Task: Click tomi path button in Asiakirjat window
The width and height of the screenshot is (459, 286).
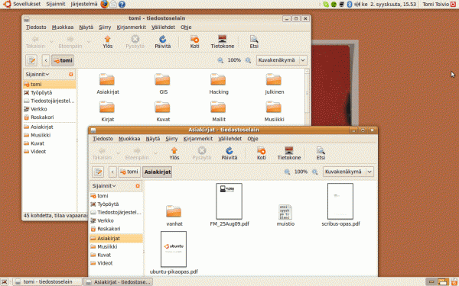Action: [129, 172]
